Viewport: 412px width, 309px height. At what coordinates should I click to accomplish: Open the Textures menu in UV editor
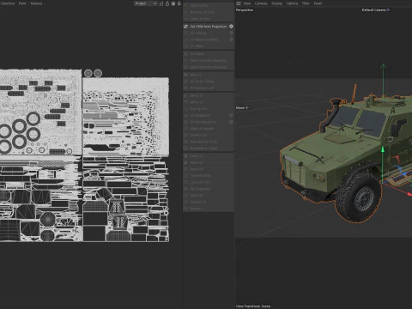(36, 3)
